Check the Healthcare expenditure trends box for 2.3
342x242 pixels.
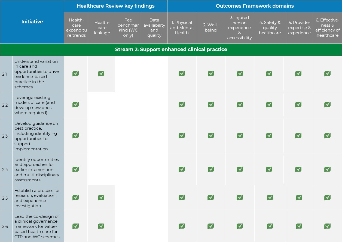pos(76,135)
